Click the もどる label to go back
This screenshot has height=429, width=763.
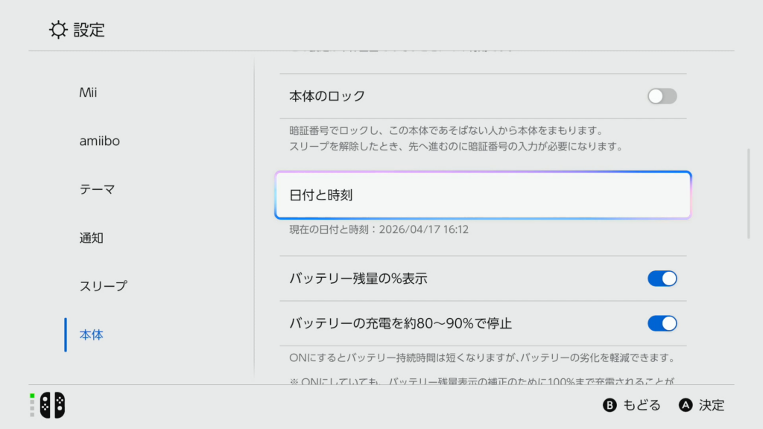tap(641, 405)
